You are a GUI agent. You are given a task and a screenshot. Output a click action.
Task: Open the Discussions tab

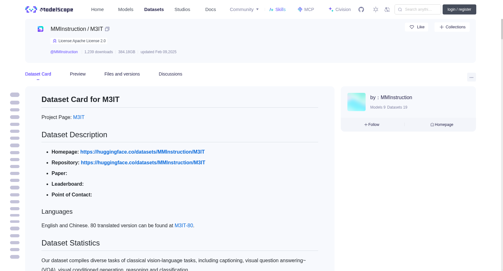tap(170, 74)
